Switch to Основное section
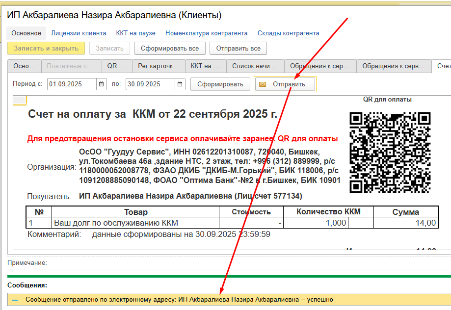 point(26,33)
